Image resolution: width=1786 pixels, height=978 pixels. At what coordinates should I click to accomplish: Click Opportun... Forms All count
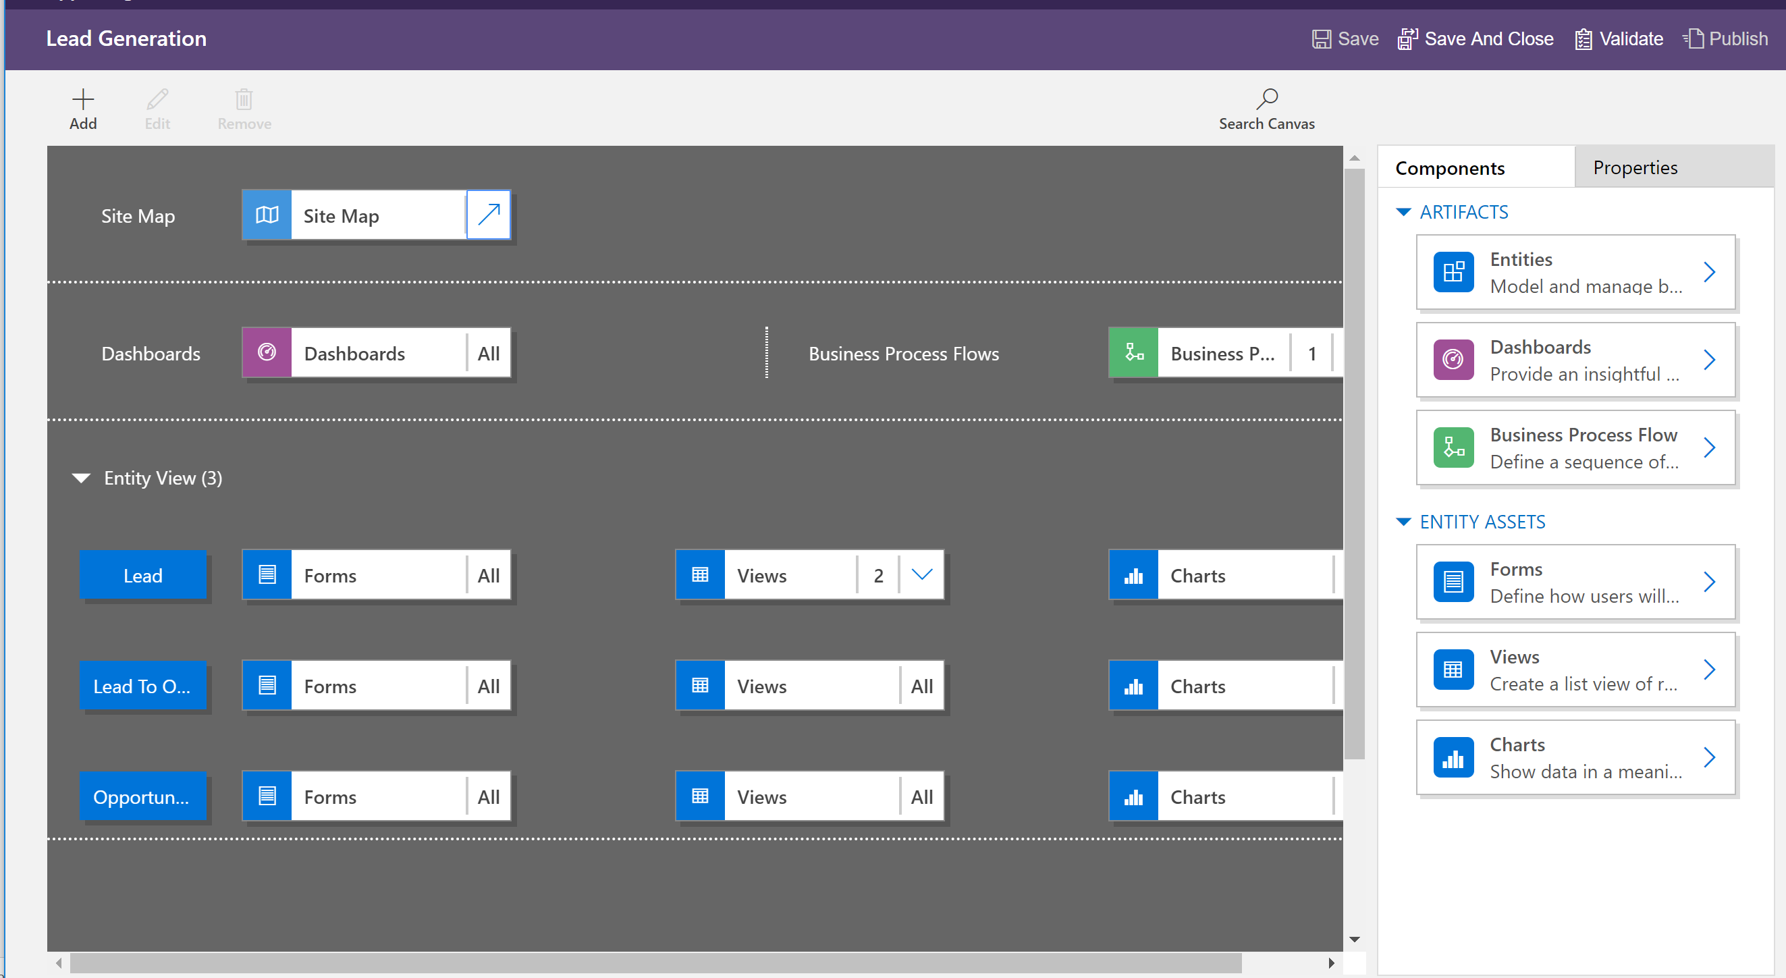coord(489,796)
